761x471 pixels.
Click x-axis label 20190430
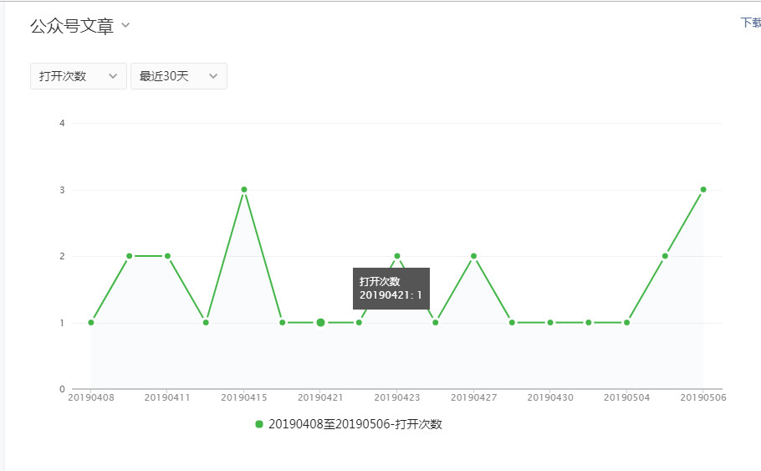pyautogui.click(x=550, y=397)
